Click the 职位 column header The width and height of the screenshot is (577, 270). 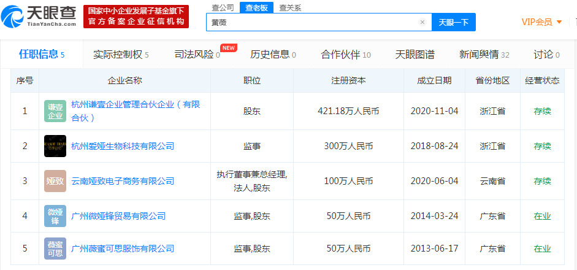point(252,80)
